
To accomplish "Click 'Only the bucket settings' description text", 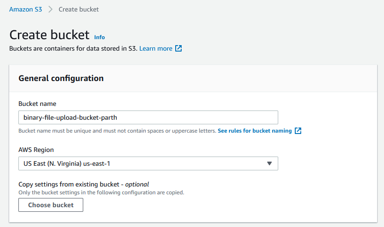I will pos(101,192).
